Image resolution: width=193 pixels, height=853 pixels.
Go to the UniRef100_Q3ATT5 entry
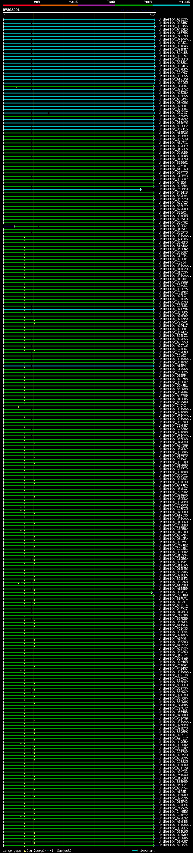click(x=173, y=172)
